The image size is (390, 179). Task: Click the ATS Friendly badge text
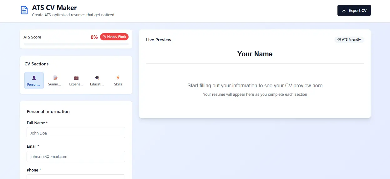[351, 40]
